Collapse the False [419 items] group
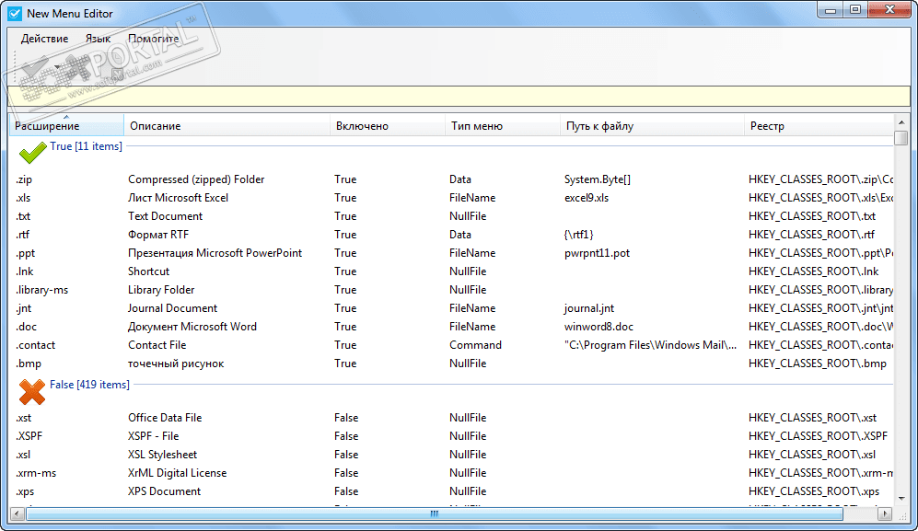 89,385
